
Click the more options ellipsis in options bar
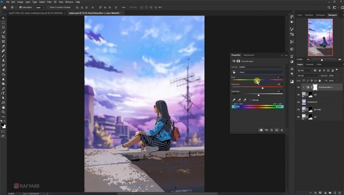coord(123,7)
